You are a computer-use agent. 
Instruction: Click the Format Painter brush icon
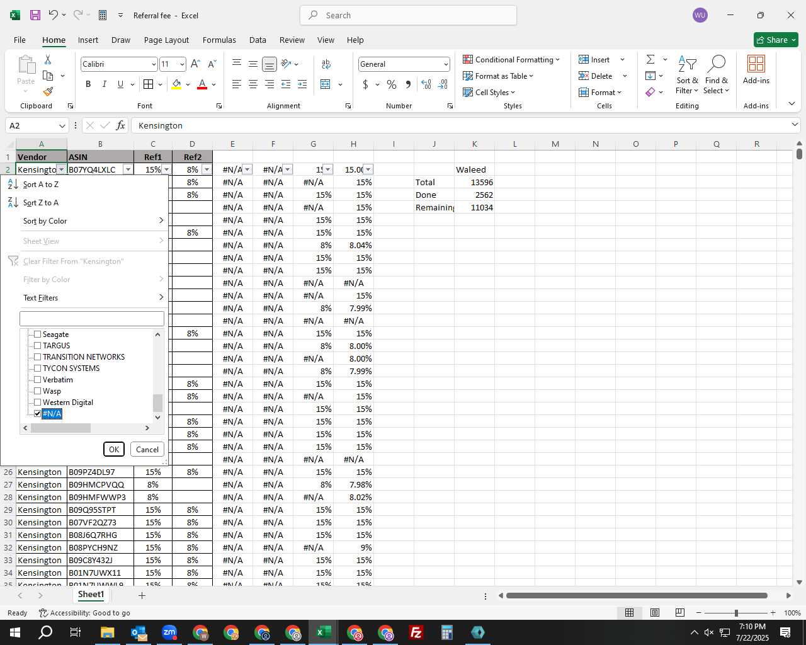coord(48,91)
